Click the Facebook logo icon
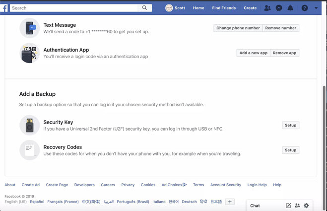The height and width of the screenshot is (211, 327). click(4, 8)
